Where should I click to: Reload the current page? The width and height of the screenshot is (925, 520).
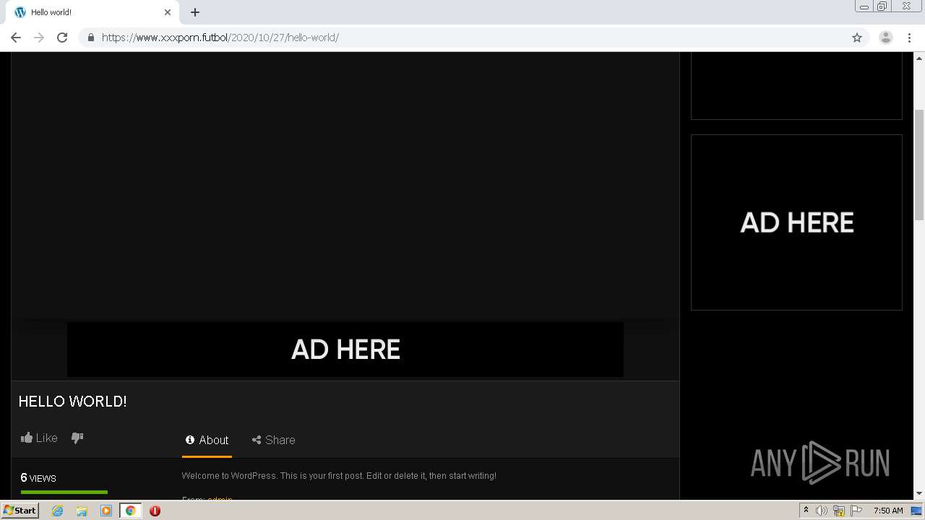[x=62, y=38]
